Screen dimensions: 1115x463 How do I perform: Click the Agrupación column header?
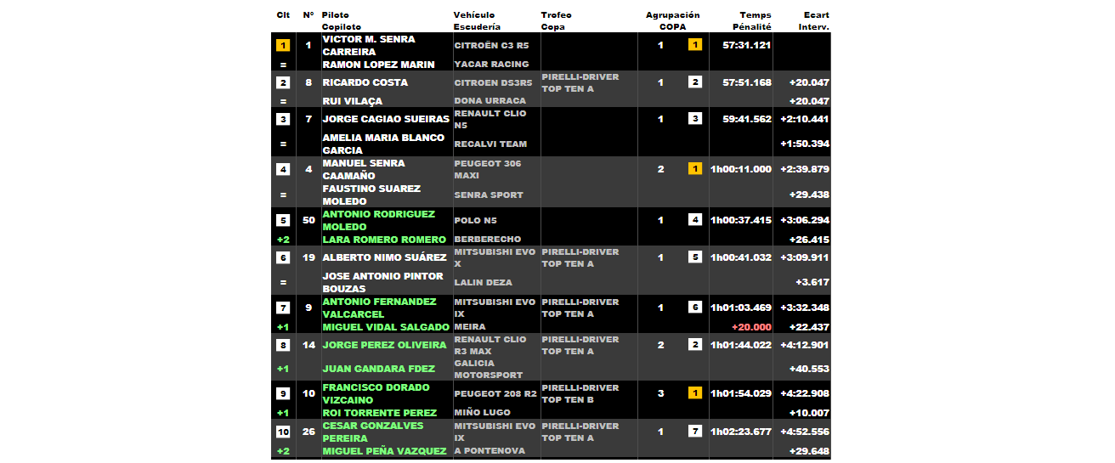click(x=672, y=15)
